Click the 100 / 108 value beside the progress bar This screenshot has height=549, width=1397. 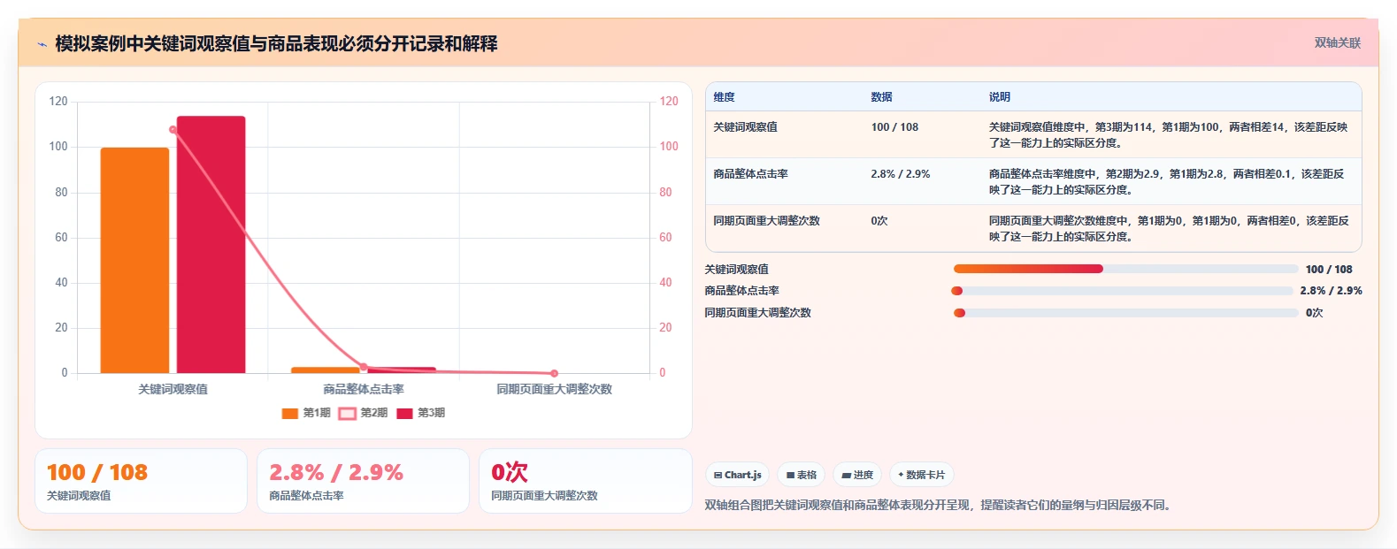click(x=1329, y=270)
